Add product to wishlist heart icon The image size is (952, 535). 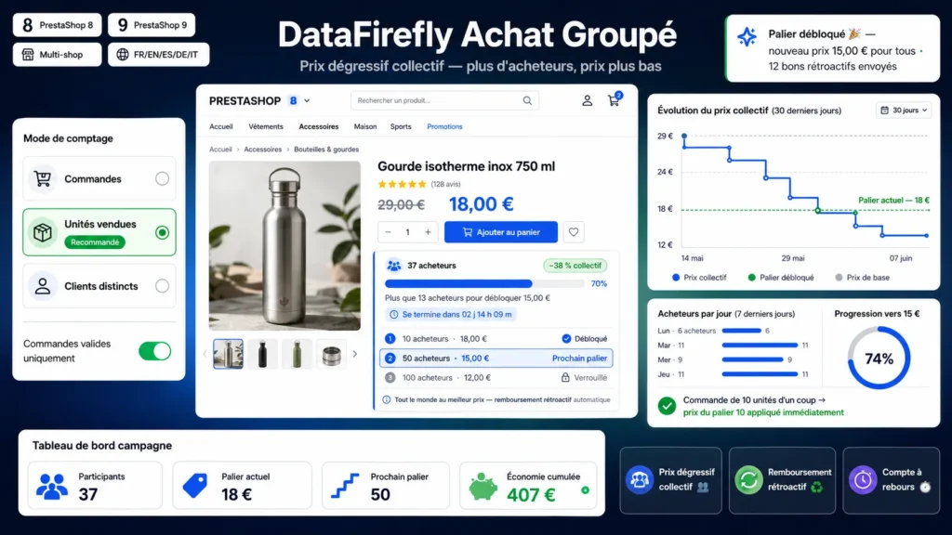(x=573, y=231)
